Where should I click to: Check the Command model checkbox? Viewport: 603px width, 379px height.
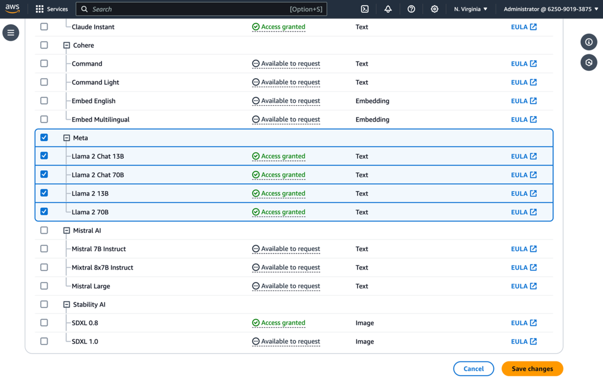(44, 64)
